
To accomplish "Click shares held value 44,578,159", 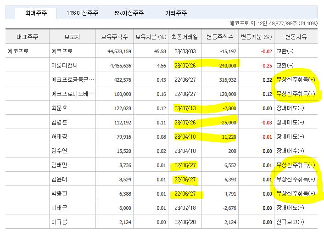I will pos(119,51).
